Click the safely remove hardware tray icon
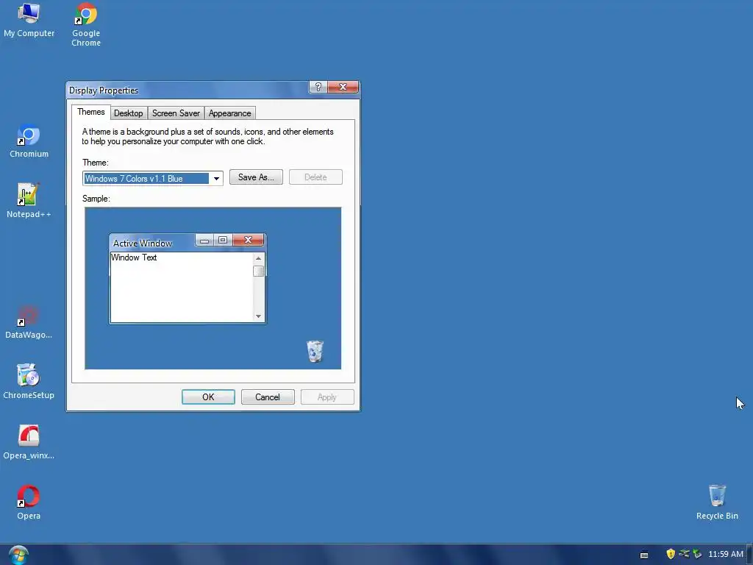 [x=697, y=554]
